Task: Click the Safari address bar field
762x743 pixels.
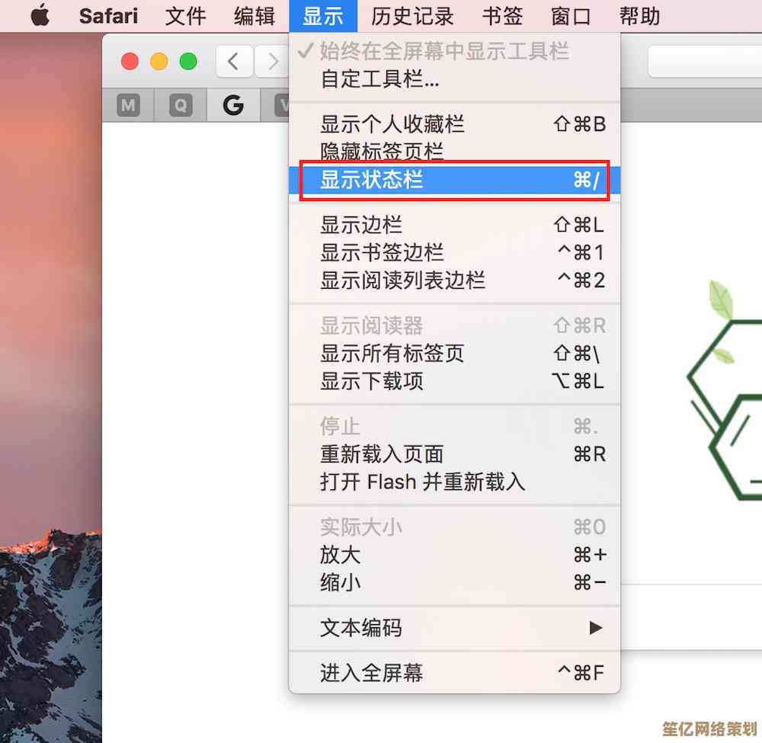Action: coord(705,62)
